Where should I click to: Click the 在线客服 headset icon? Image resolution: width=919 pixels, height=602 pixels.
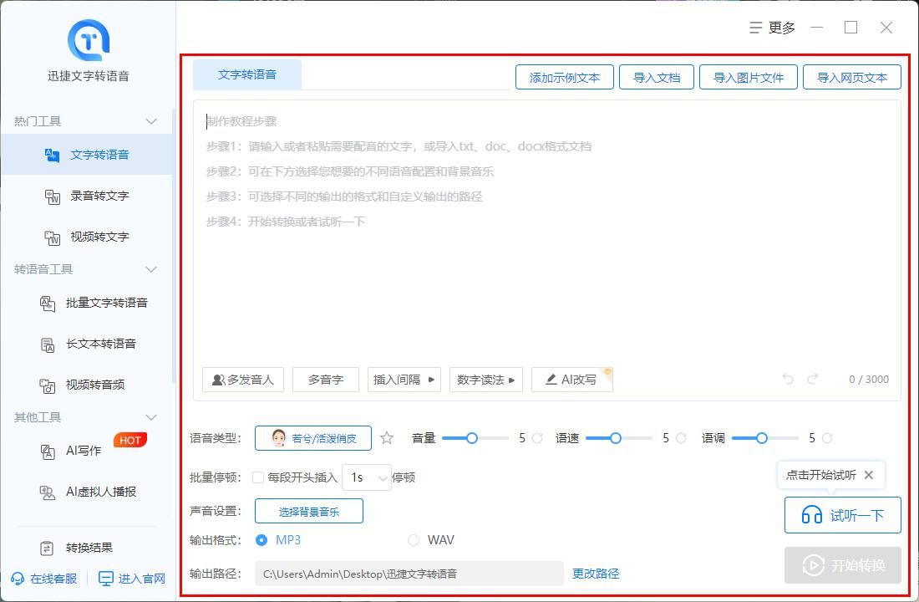pyautogui.click(x=18, y=579)
